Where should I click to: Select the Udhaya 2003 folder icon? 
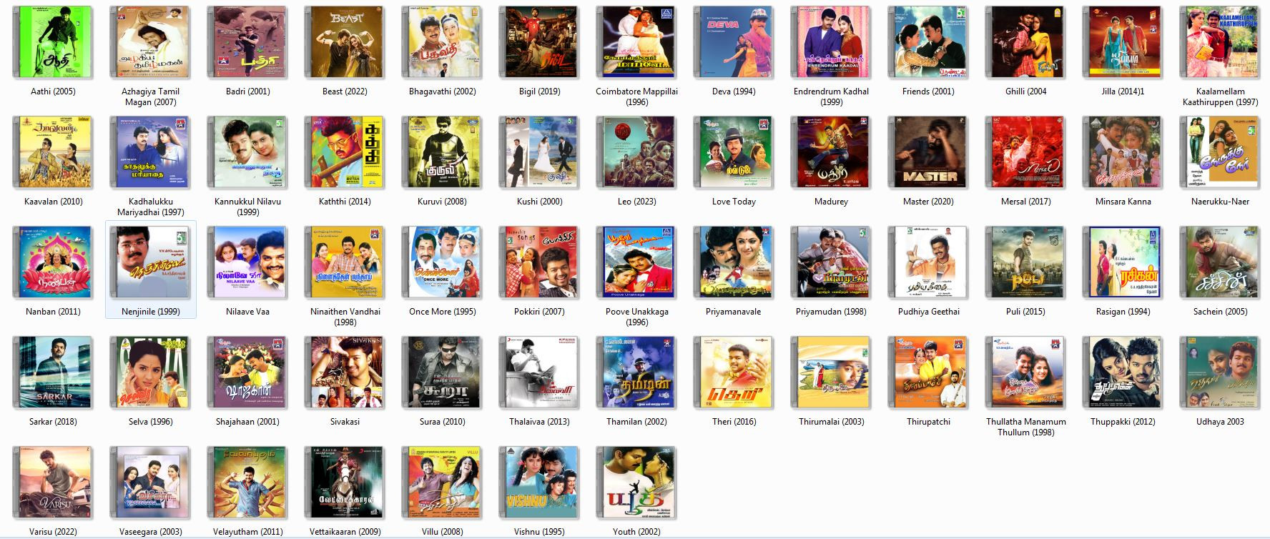[1220, 373]
